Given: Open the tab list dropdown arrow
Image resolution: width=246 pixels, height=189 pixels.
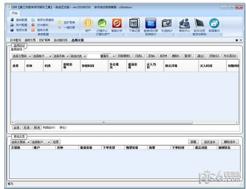Looking at the screenshot, I should coord(237,40).
